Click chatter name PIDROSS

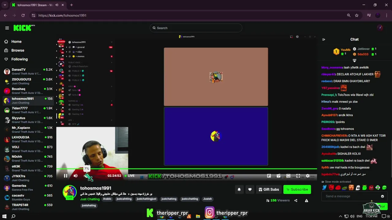pos(328,122)
